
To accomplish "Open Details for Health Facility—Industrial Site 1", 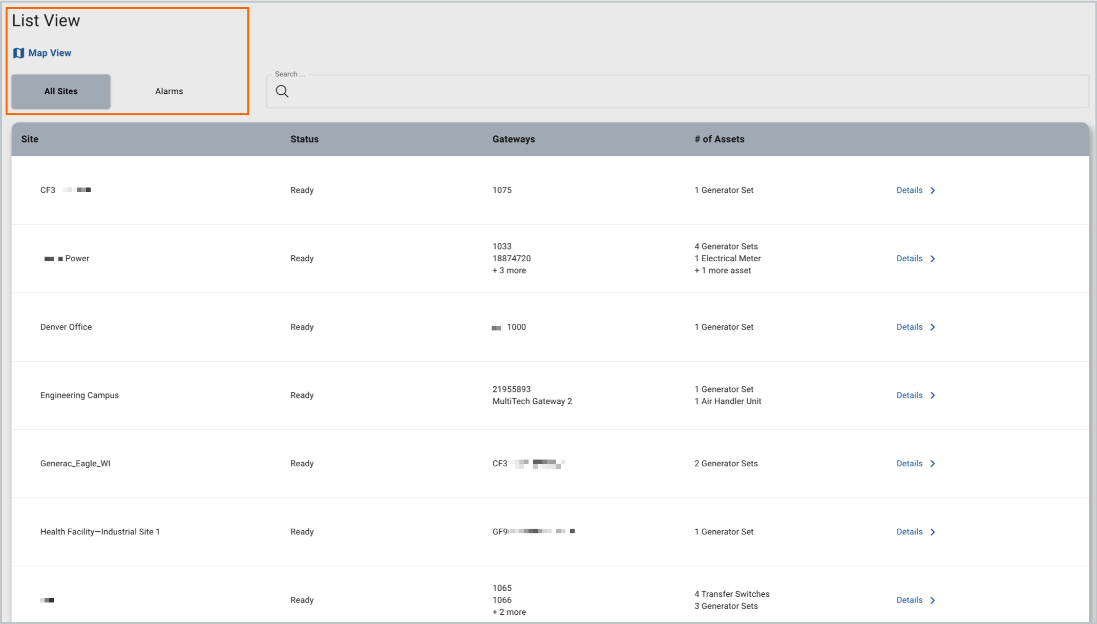I will pyautogui.click(x=910, y=532).
